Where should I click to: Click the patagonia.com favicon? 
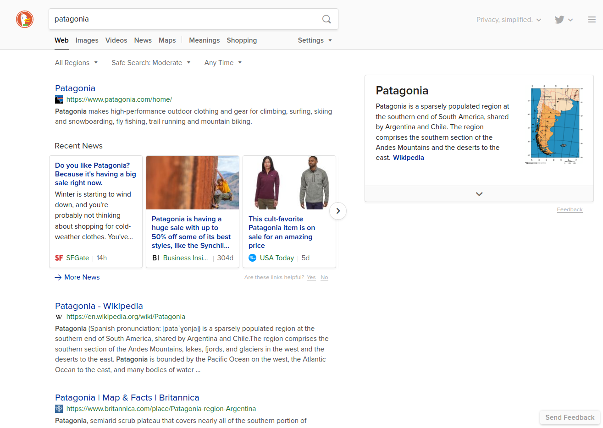click(59, 99)
